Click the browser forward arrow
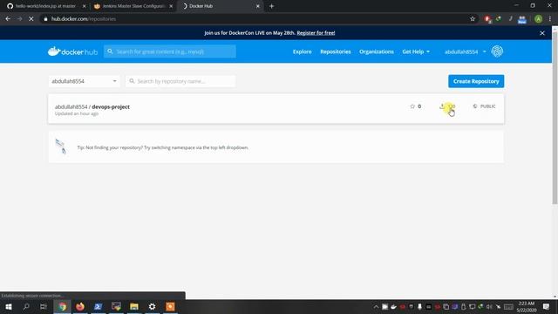This screenshot has width=558, height=314. pyautogui.click(x=19, y=19)
